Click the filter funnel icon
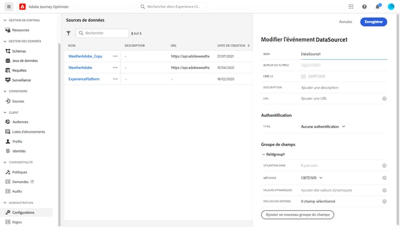Image resolution: width=400 pixels, height=227 pixels. 68,33
